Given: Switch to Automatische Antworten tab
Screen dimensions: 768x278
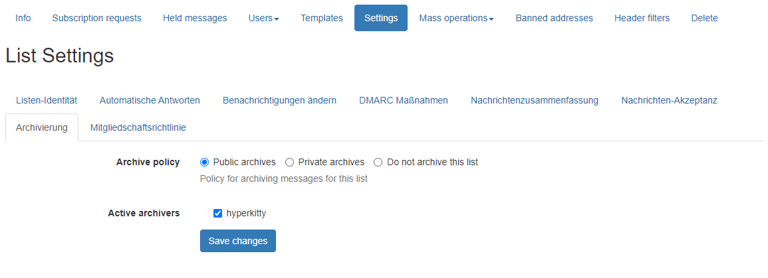Looking at the screenshot, I should (150, 100).
